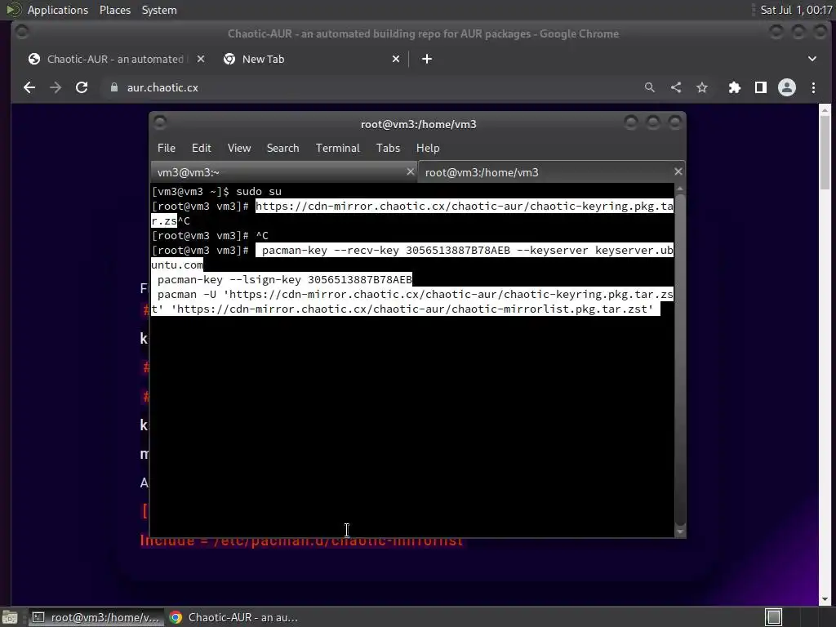The width and height of the screenshot is (836, 627).
Task: Open the terminal's Edit menu
Action: [x=201, y=148]
